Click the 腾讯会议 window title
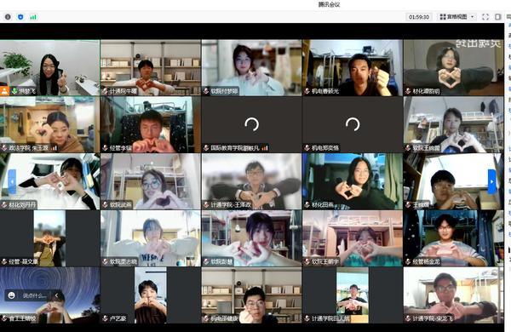The width and height of the screenshot is (511, 332). (x=329, y=4)
